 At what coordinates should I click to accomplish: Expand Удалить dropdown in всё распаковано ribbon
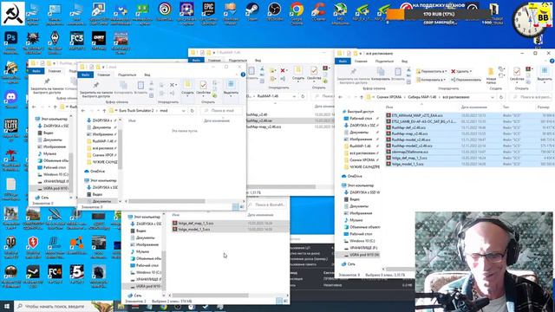471,71
